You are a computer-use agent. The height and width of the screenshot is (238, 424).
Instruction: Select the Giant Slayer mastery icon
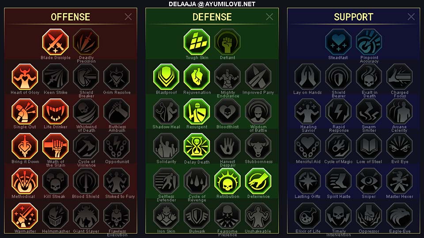tap(86, 216)
